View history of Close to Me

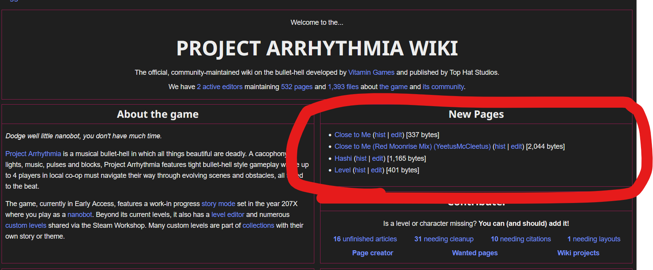pos(380,135)
